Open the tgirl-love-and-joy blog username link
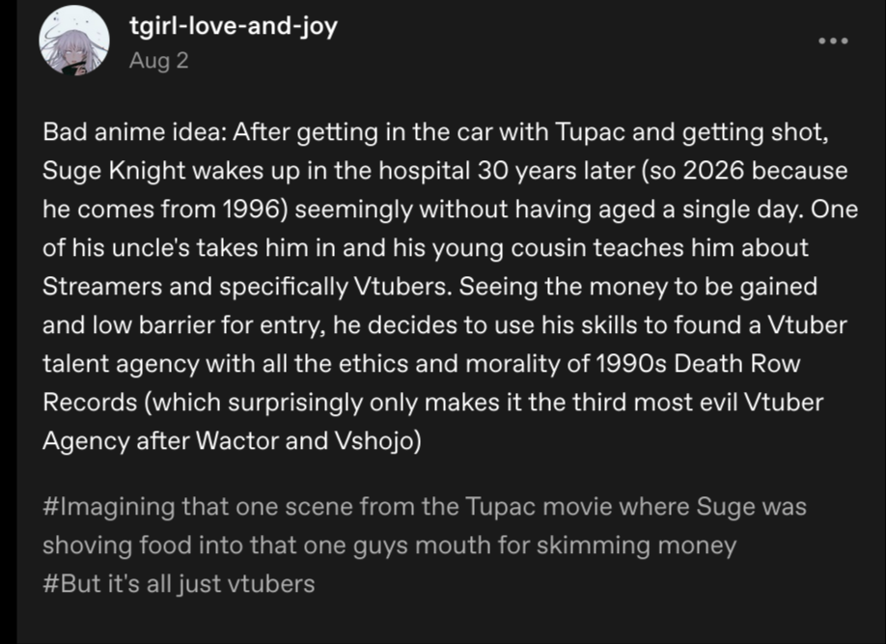The height and width of the screenshot is (644, 886). [233, 26]
